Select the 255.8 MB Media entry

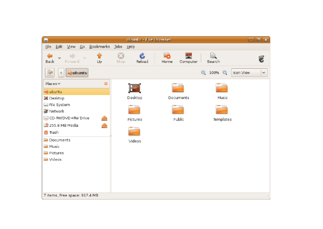pos(72,125)
